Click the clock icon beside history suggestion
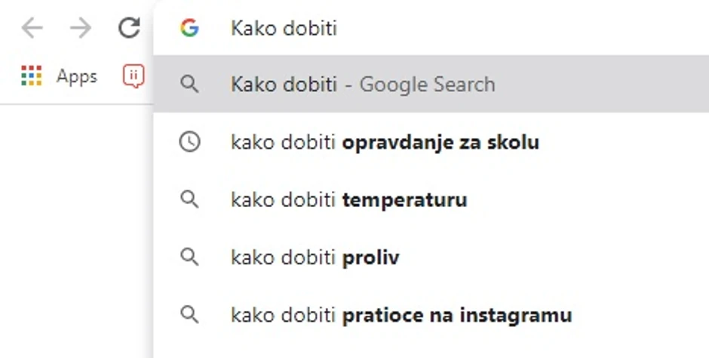The height and width of the screenshot is (358, 709). coord(189,142)
